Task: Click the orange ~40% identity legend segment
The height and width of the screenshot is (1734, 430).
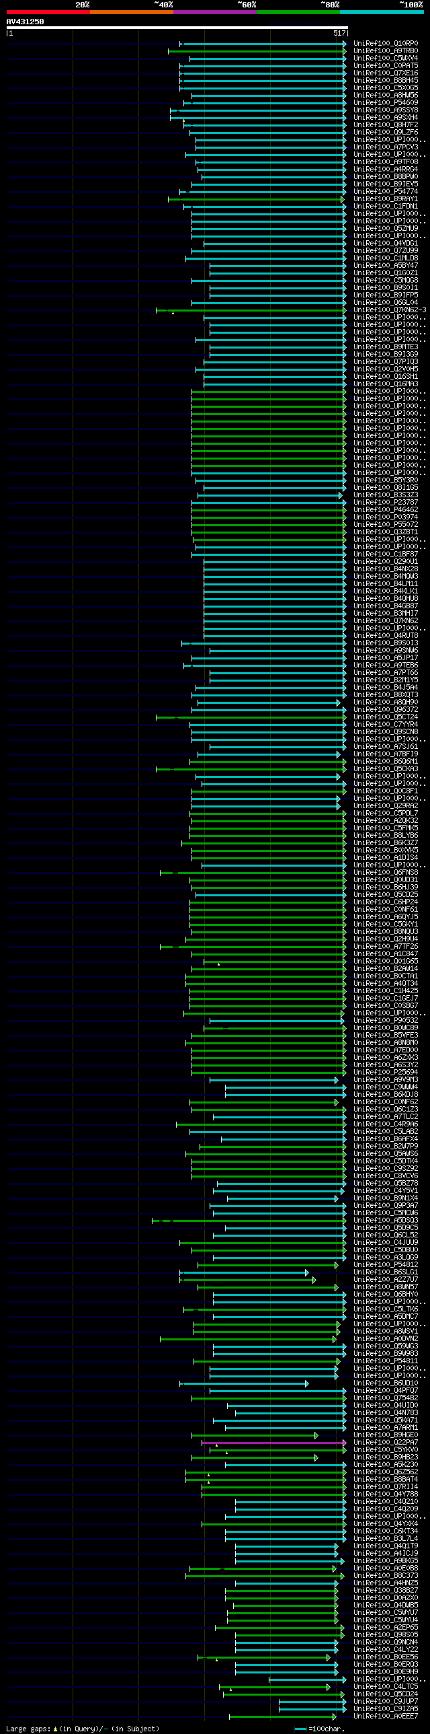Action: click(x=132, y=12)
